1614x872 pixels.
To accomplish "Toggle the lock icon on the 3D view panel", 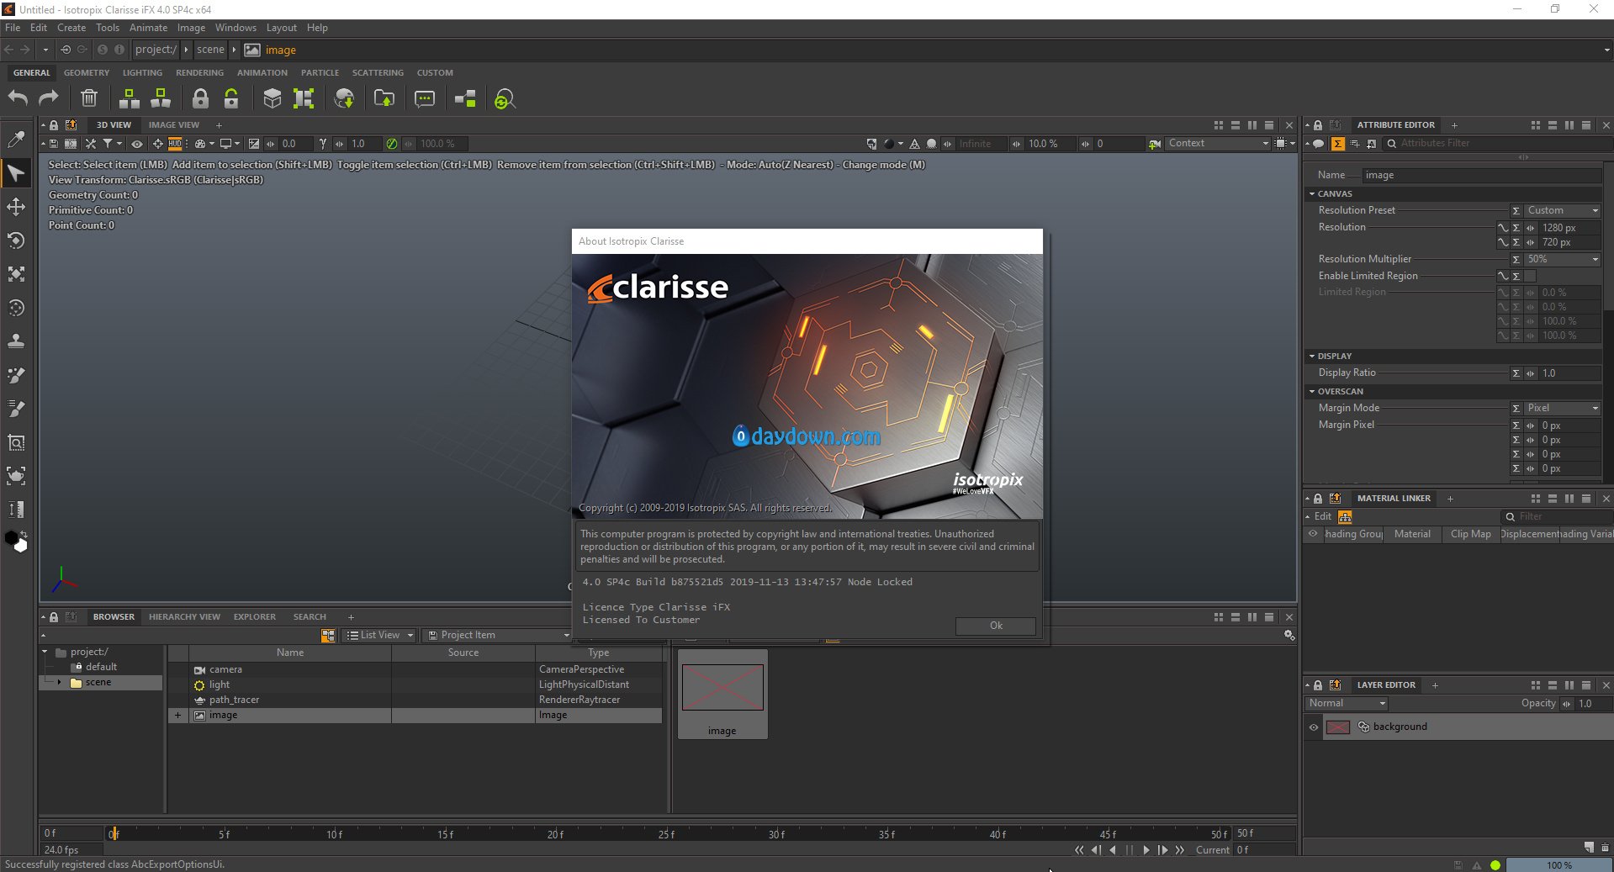I will [54, 125].
